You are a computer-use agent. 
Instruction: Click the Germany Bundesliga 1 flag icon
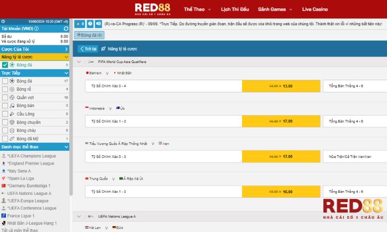(3, 186)
